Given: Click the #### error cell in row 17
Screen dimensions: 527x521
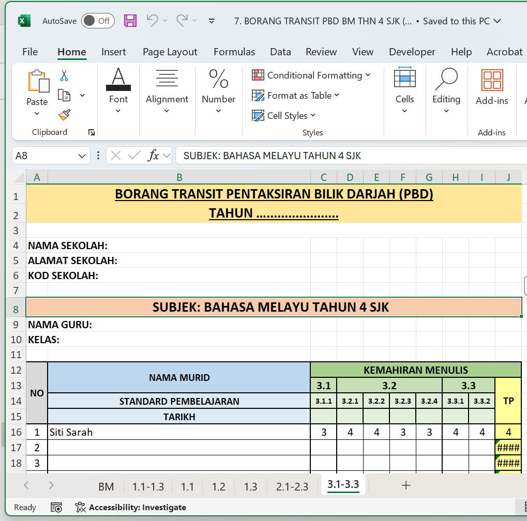Looking at the screenshot, I should coord(508,448).
